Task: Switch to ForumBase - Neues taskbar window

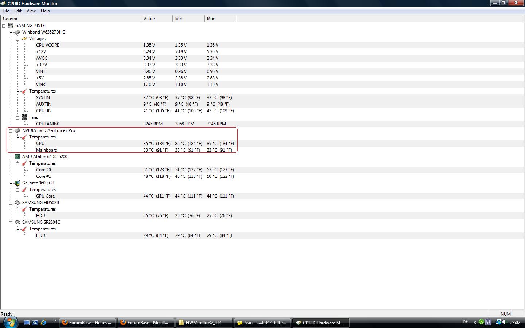Action: point(87,323)
